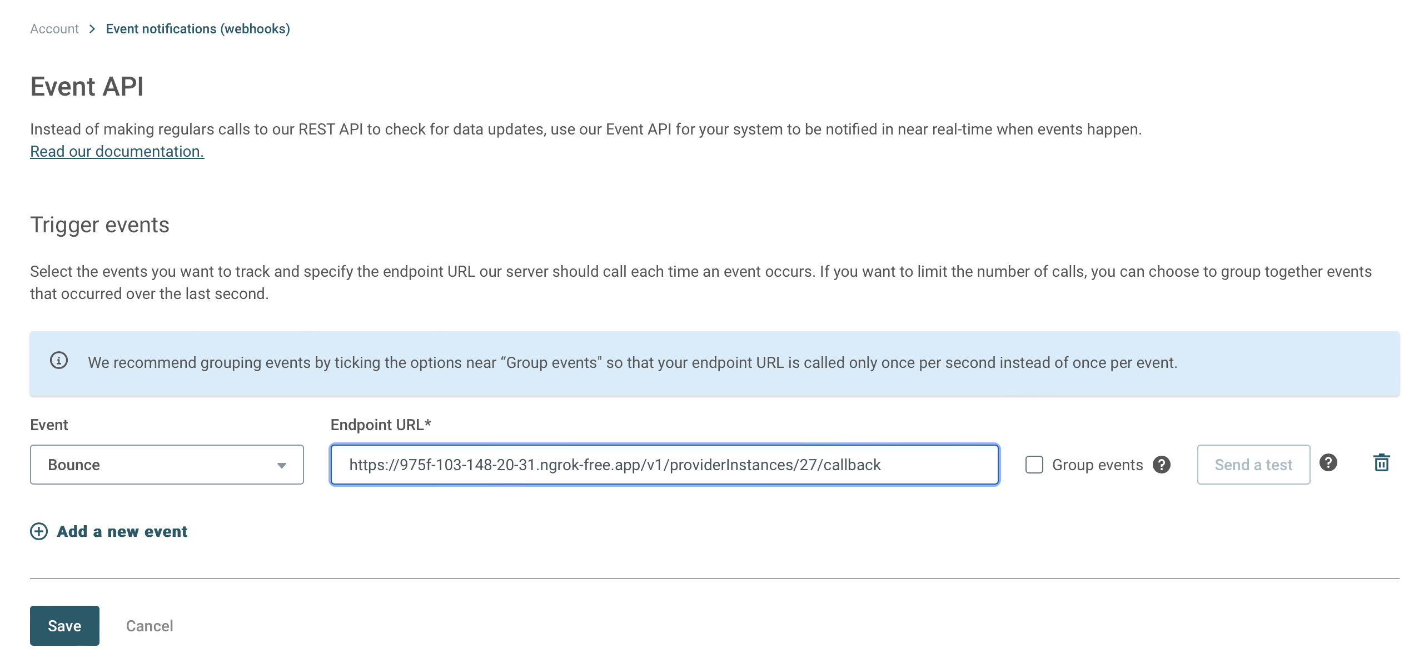Open Read our documentation link
The width and height of the screenshot is (1414, 668).
tap(117, 151)
